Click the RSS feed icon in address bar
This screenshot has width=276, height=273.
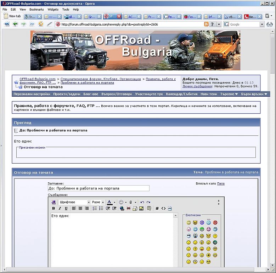tap(206, 24)
